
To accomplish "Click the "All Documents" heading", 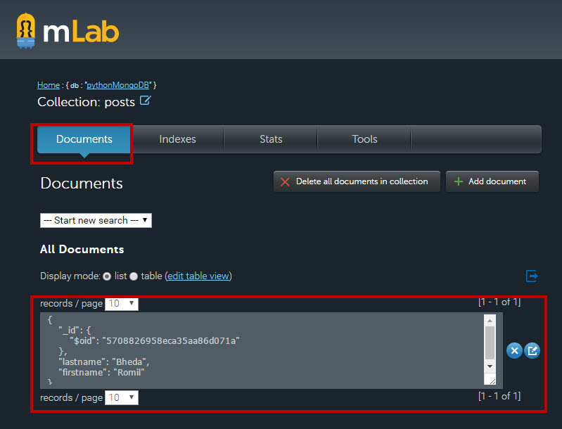I will 82,250.
